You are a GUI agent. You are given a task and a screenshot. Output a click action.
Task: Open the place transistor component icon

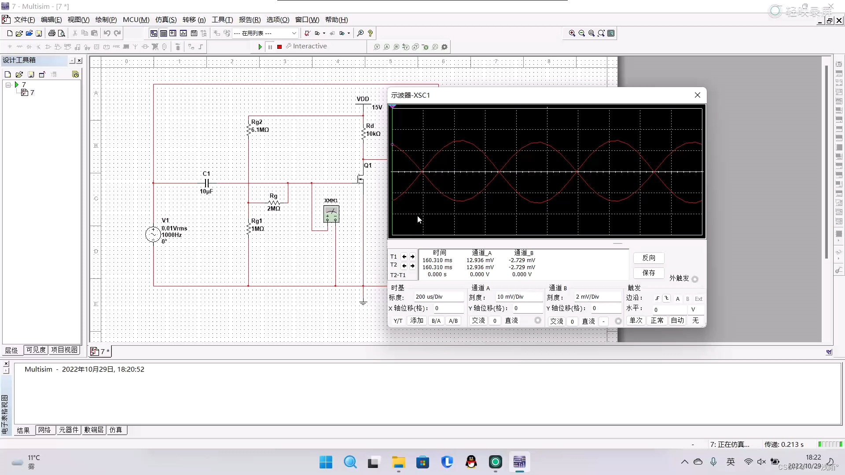39,47
